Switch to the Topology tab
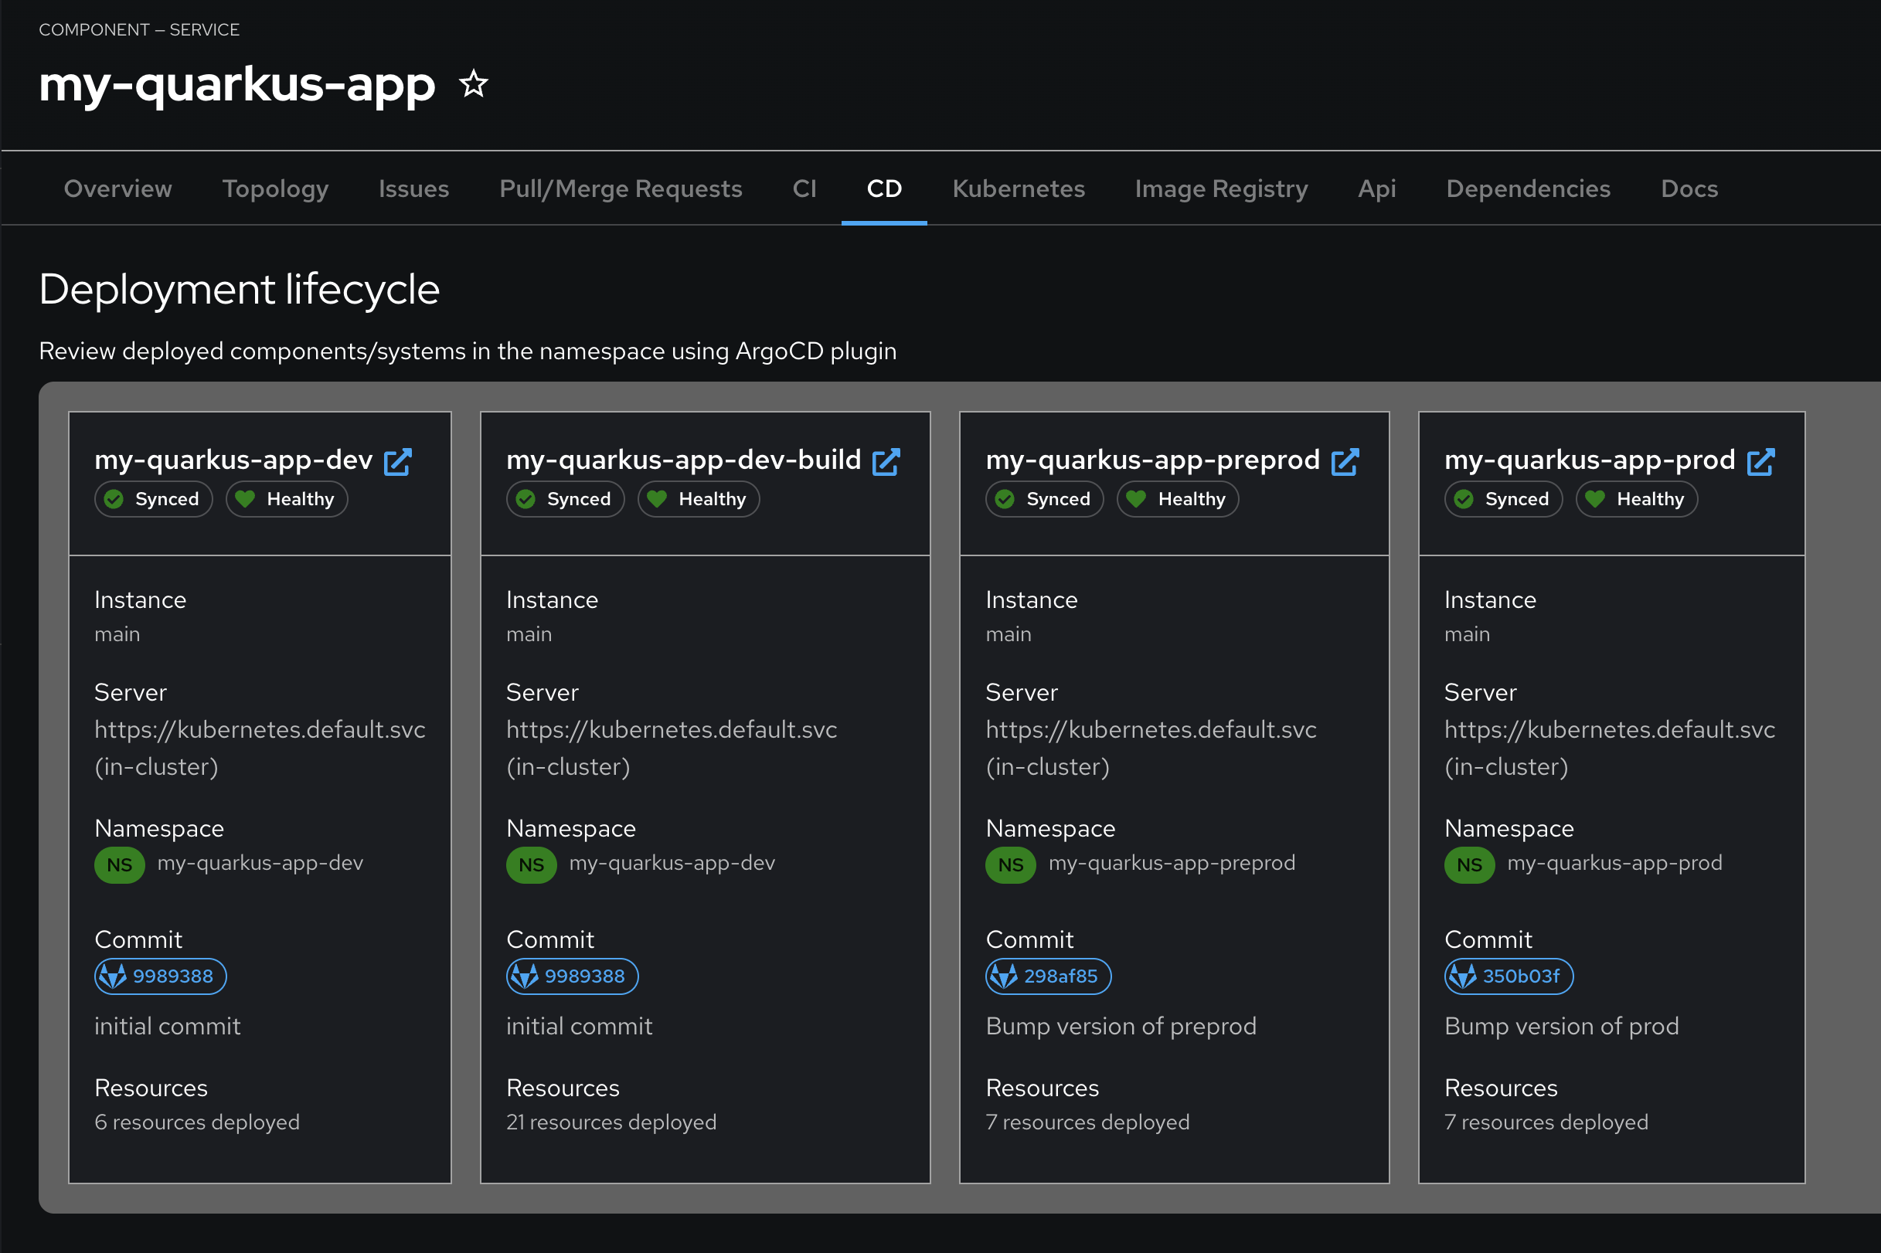The width and height of the screenshot is (1881, 1253). tap(276, 188)
